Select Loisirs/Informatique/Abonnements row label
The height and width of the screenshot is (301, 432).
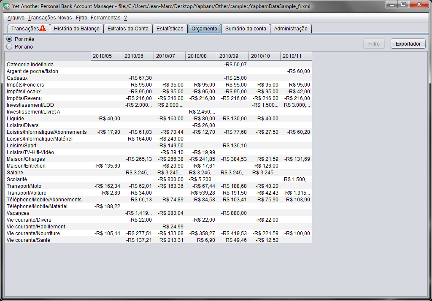pos(46,132)
